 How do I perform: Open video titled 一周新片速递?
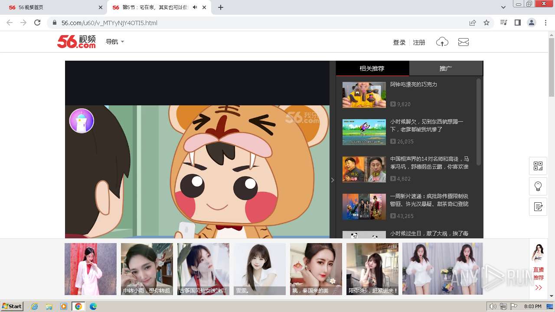(429, 200)
